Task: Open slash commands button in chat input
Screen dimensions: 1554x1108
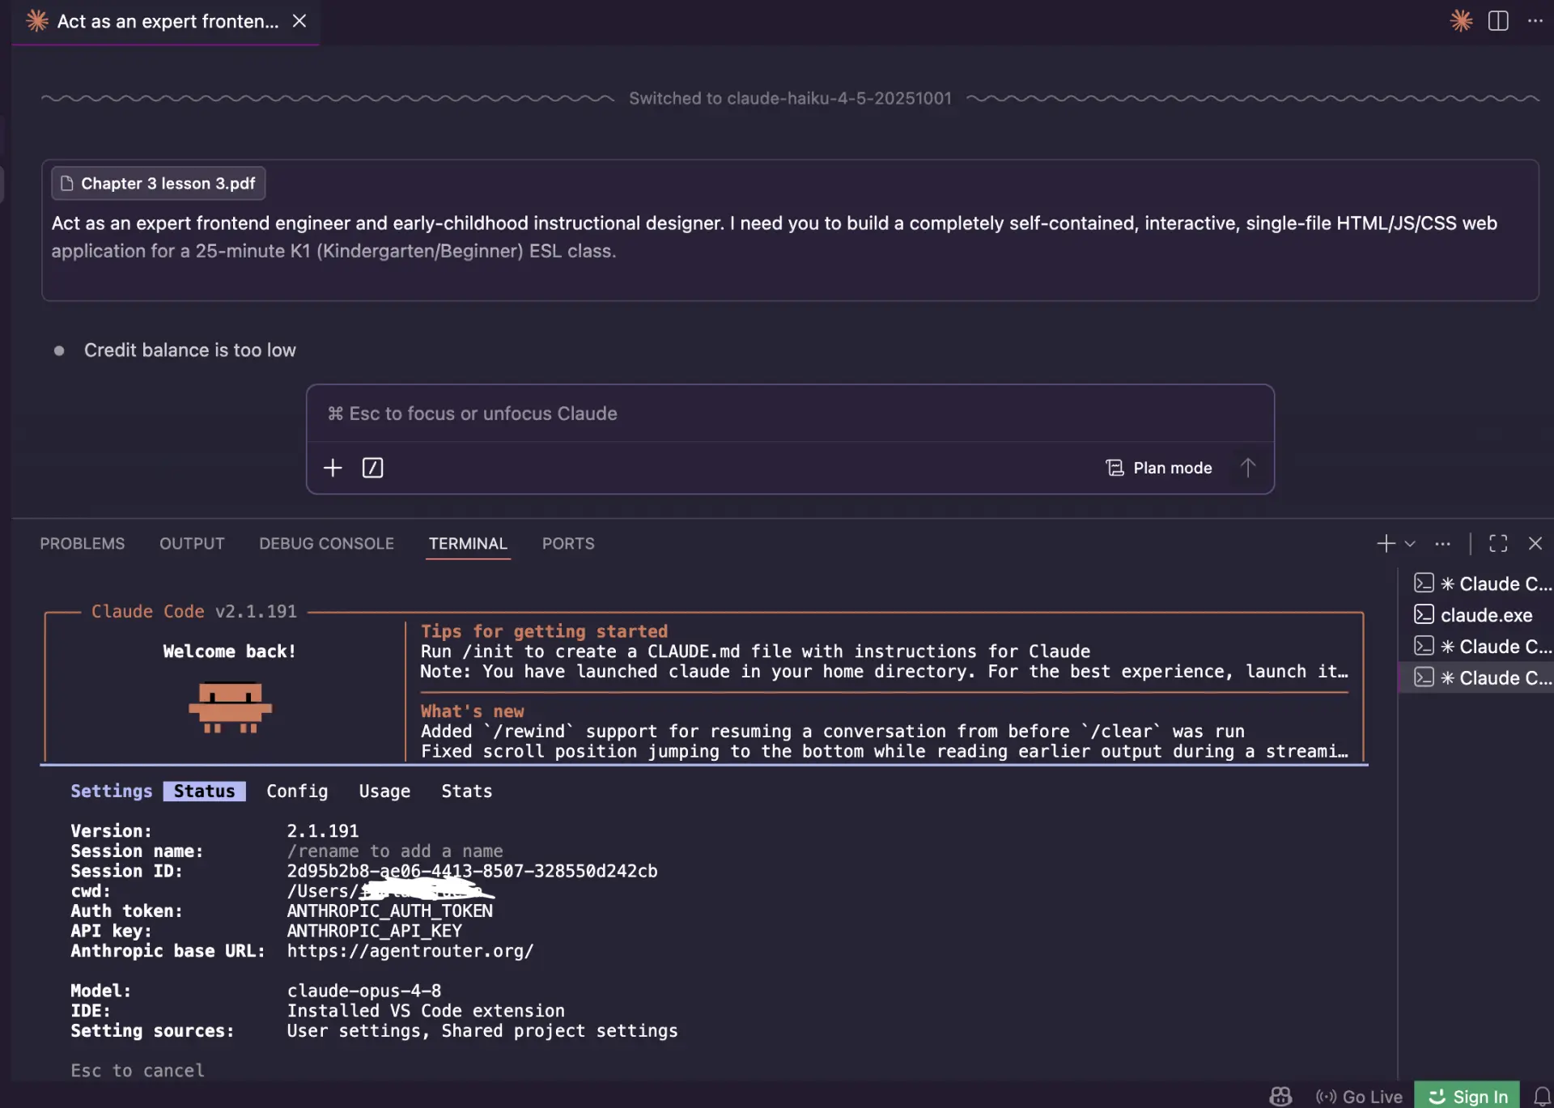Action: (x=372, y=468)
